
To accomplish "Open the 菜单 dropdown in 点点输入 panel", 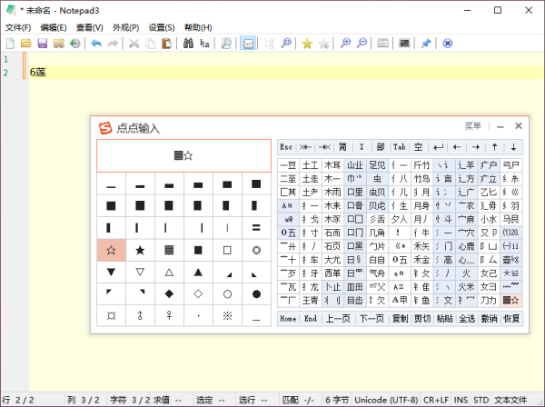I will pos(472,125).
